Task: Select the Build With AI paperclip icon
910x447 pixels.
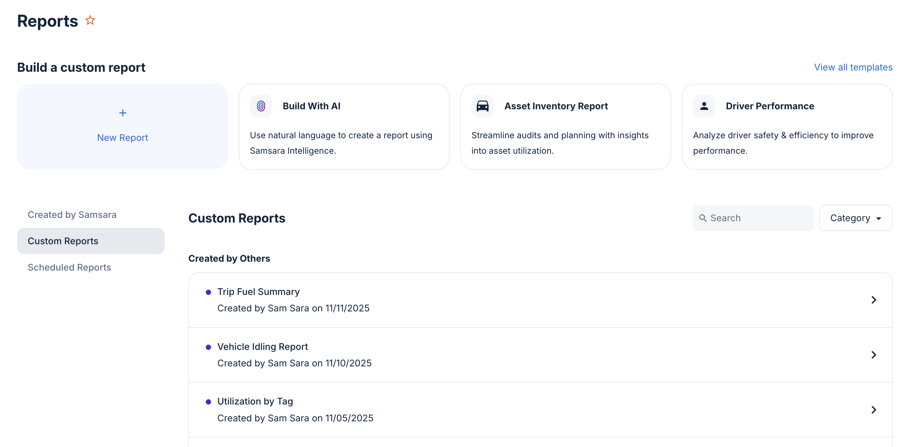Action: (261, 106)
